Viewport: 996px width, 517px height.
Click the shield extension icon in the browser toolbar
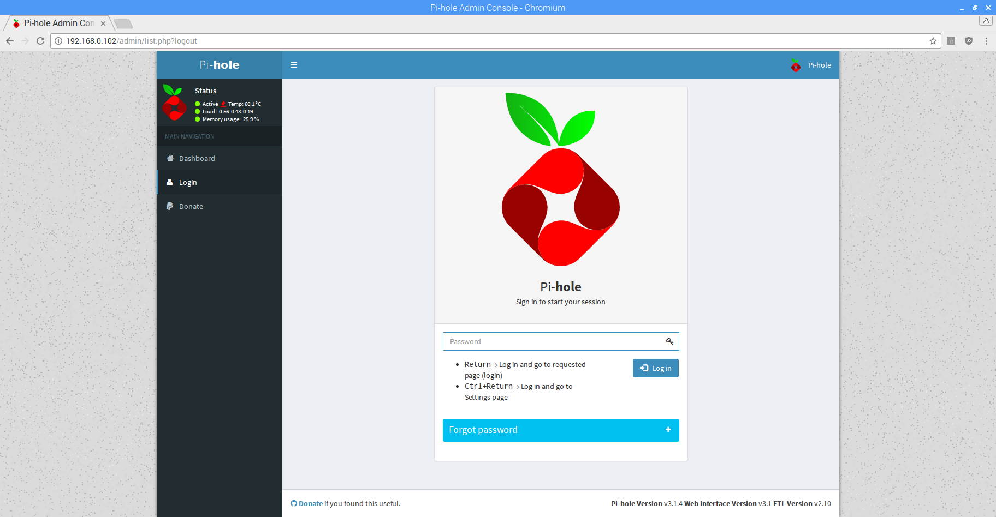[969, 41]
